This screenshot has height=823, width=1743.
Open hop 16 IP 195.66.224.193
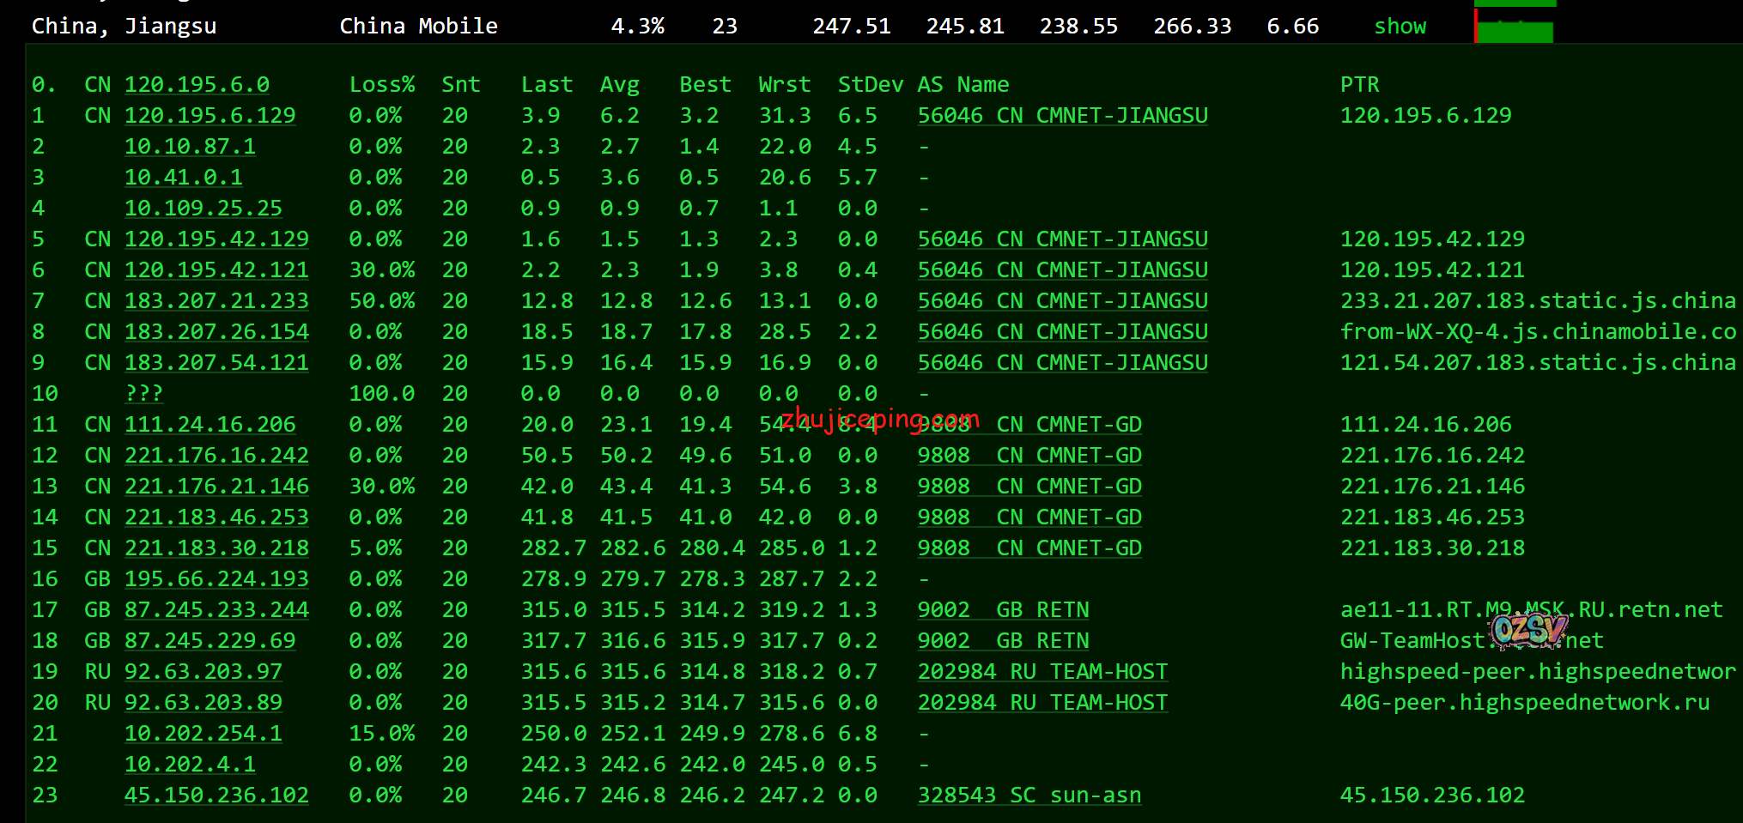(216, 579)
